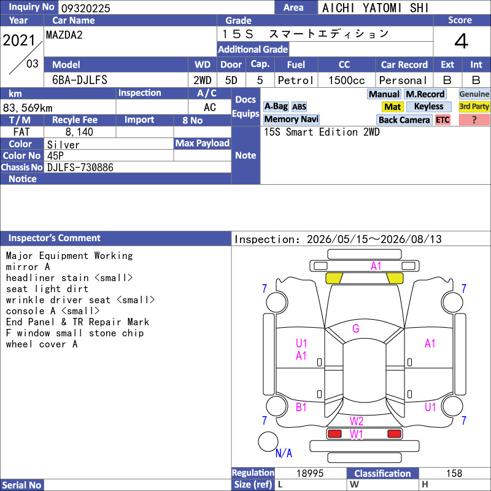
Task: Click the Keyless equipment badge
Action: click(428, 107)
